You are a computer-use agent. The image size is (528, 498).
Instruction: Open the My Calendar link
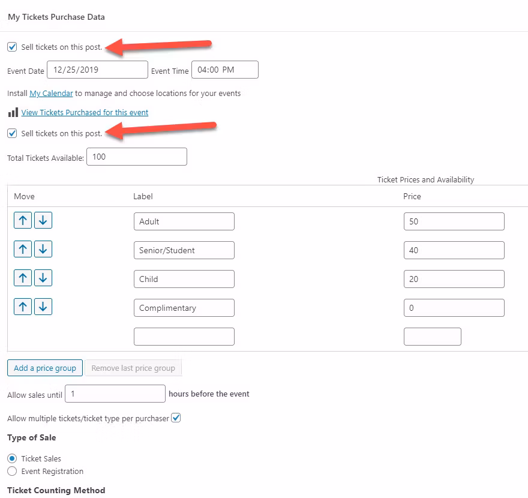(x=50, y=93)
